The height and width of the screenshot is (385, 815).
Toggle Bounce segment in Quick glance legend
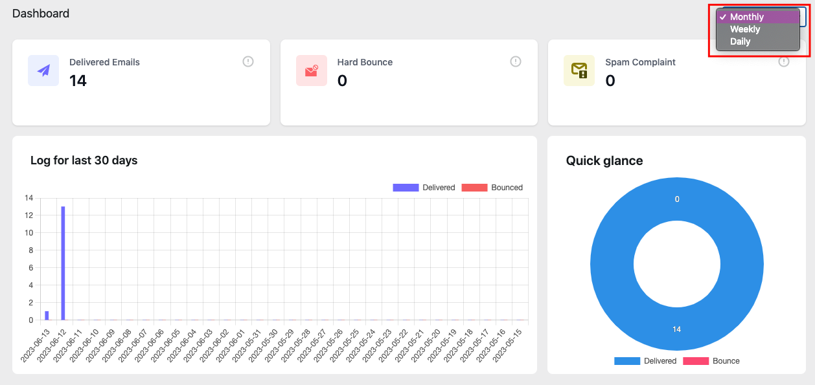tap(711, 361)
